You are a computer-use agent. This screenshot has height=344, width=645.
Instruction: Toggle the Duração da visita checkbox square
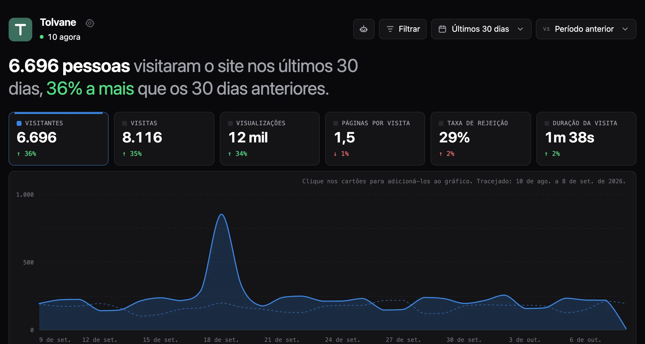click(547, 123)
